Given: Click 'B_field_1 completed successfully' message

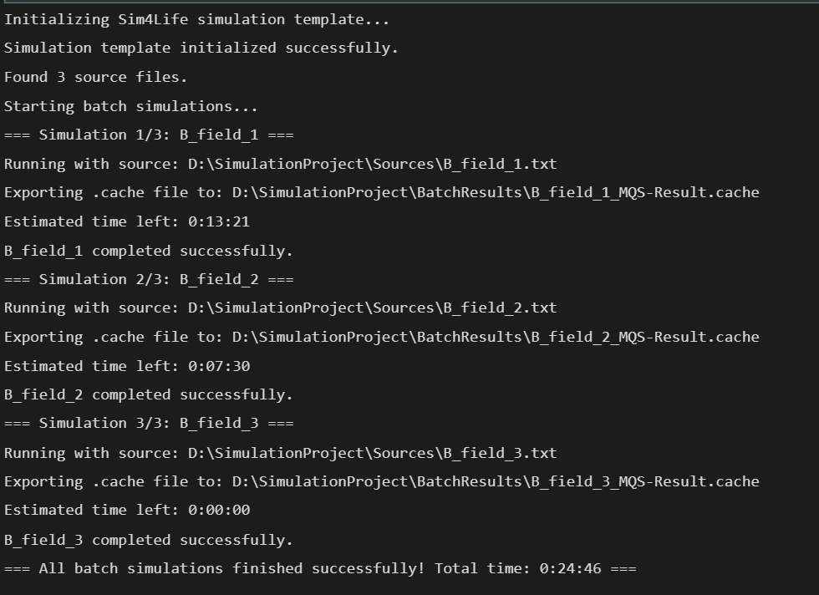Looking at the screenshot, I should (x=149, y=251).
